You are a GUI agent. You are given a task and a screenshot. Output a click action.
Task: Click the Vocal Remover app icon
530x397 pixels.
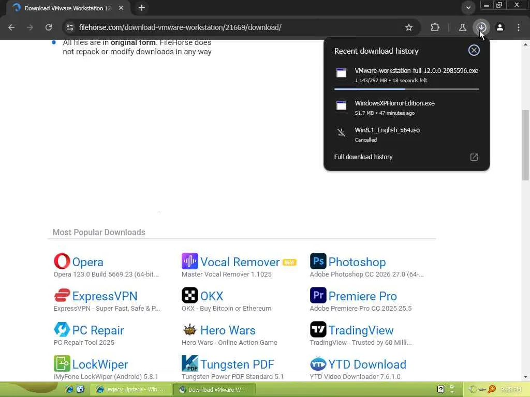click(189, 261)
